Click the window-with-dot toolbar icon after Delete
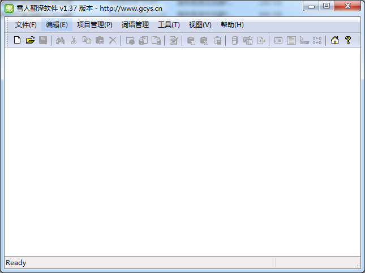The height and width of the screenshot is (273, 365). click(130, 40)
